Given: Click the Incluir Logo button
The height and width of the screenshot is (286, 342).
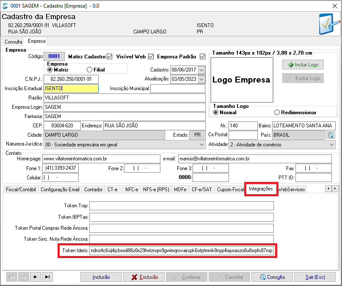Looking at the screenshot, I should pos(303,65).
